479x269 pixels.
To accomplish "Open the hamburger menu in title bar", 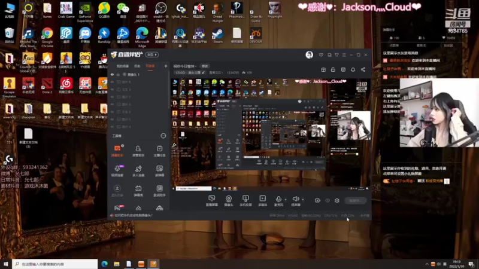I will (344, 54).
